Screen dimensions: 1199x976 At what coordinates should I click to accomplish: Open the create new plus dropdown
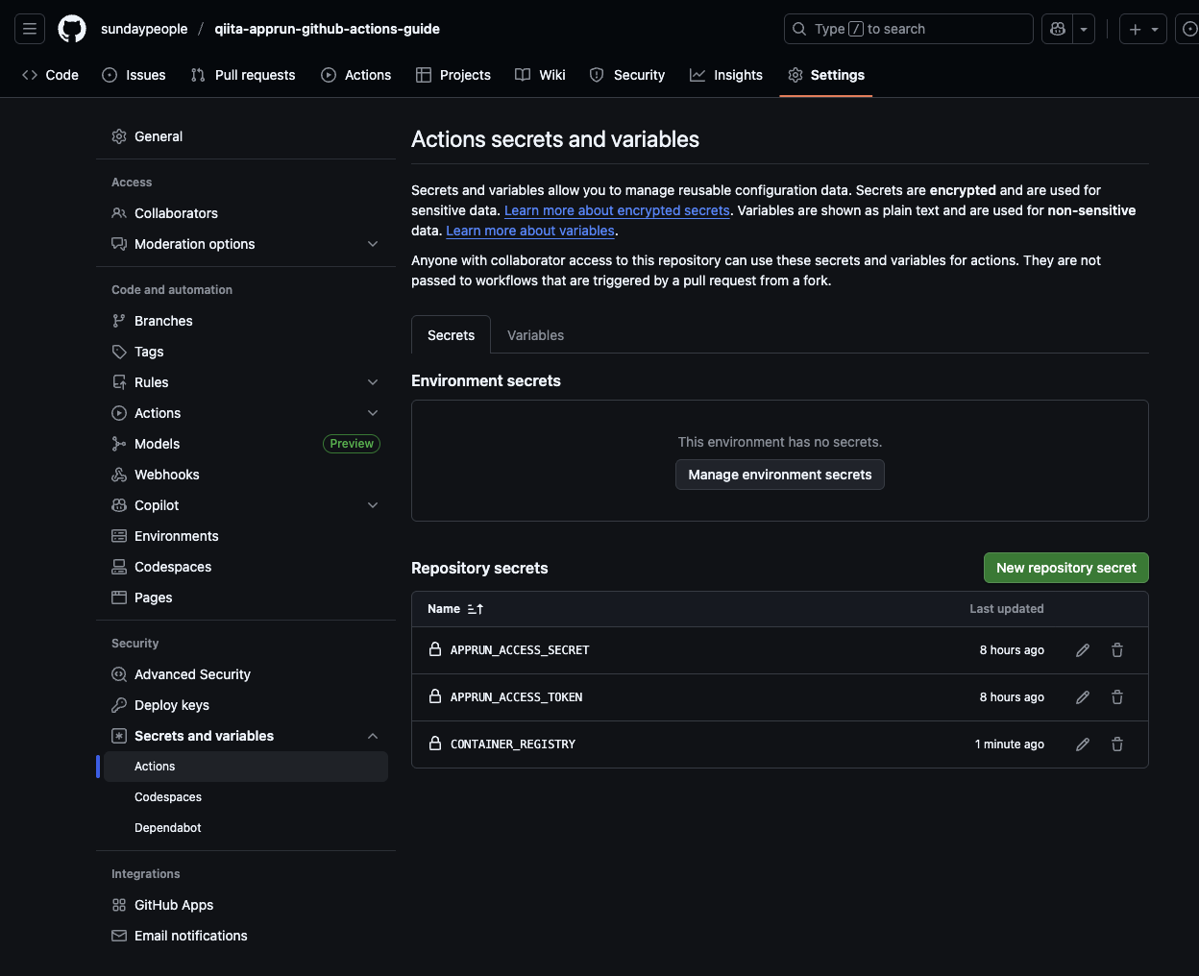point(1142,29)
